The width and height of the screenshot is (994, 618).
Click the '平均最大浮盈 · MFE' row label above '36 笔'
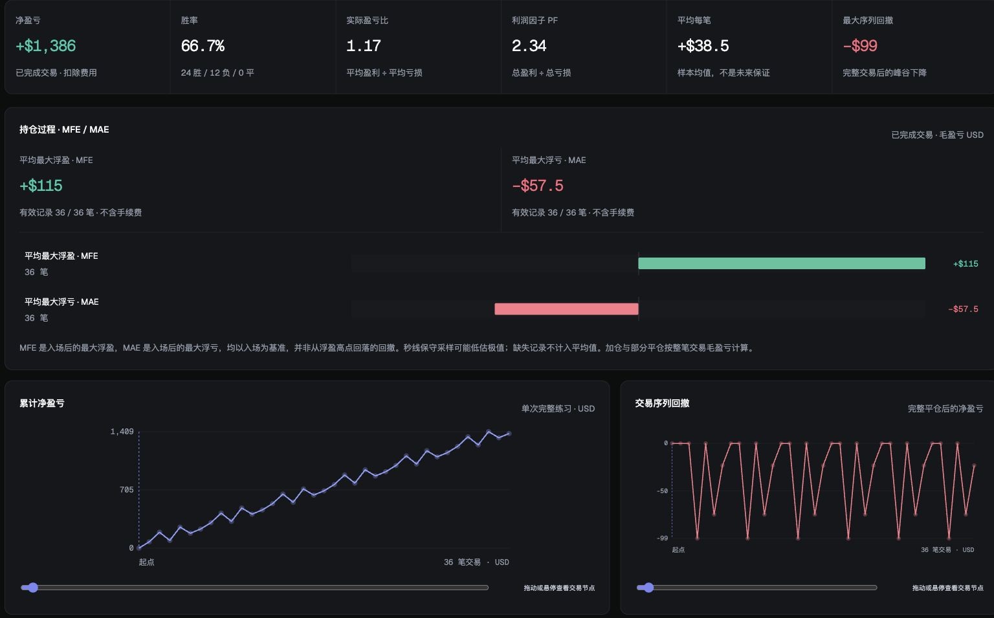point(61,256)
